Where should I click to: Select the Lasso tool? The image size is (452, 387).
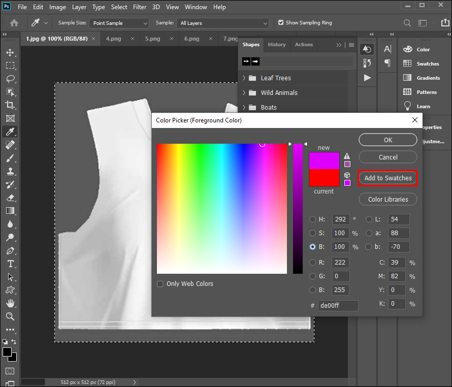pyautogui.click(x=10, y=79)
